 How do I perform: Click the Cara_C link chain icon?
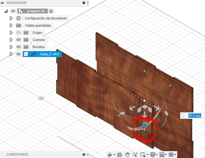click(33, 54)
